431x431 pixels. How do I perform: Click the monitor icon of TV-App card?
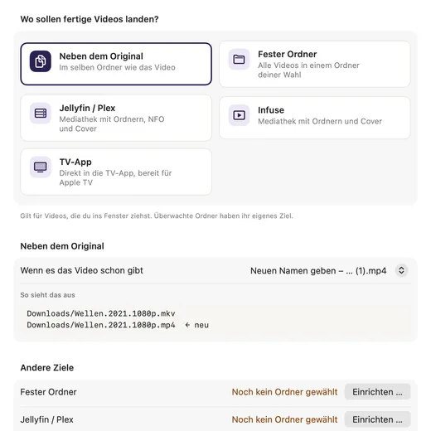point(41,167)
